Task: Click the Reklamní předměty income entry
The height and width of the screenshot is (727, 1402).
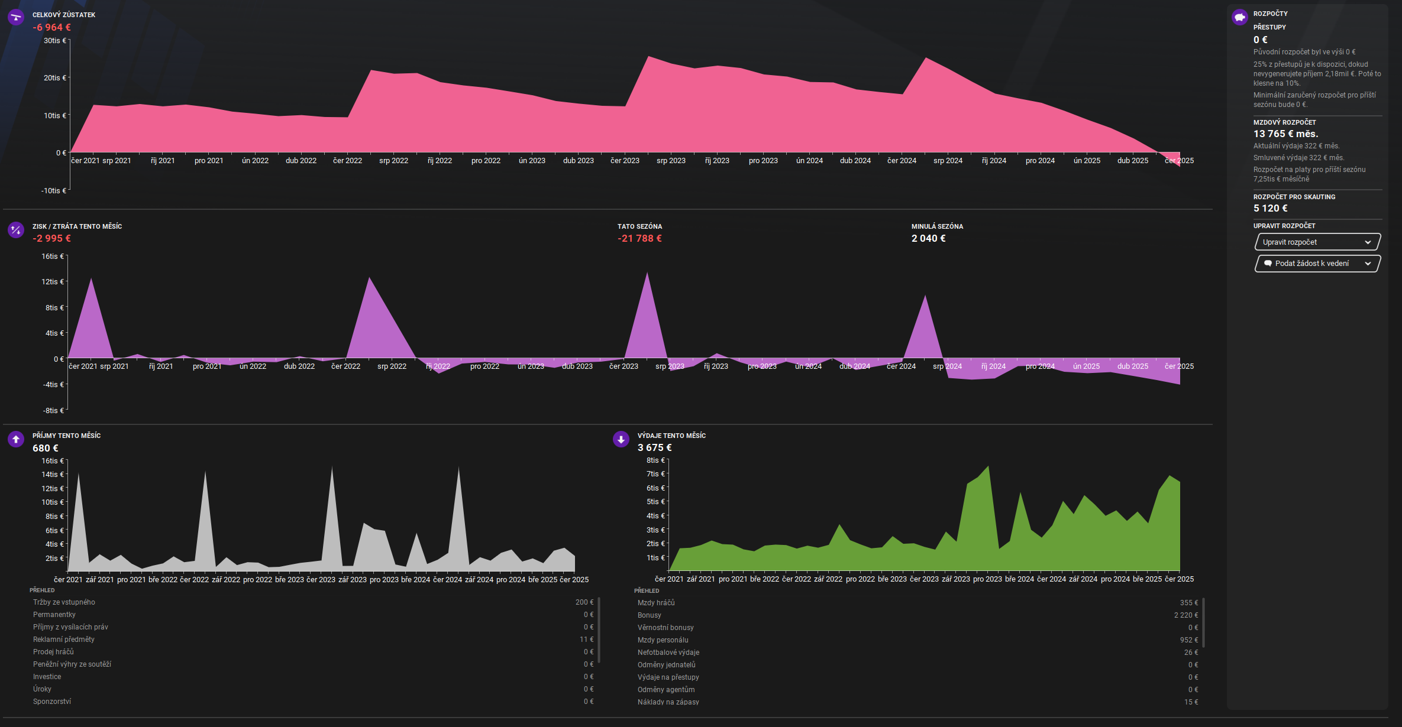Action: (x=64, y=640)
